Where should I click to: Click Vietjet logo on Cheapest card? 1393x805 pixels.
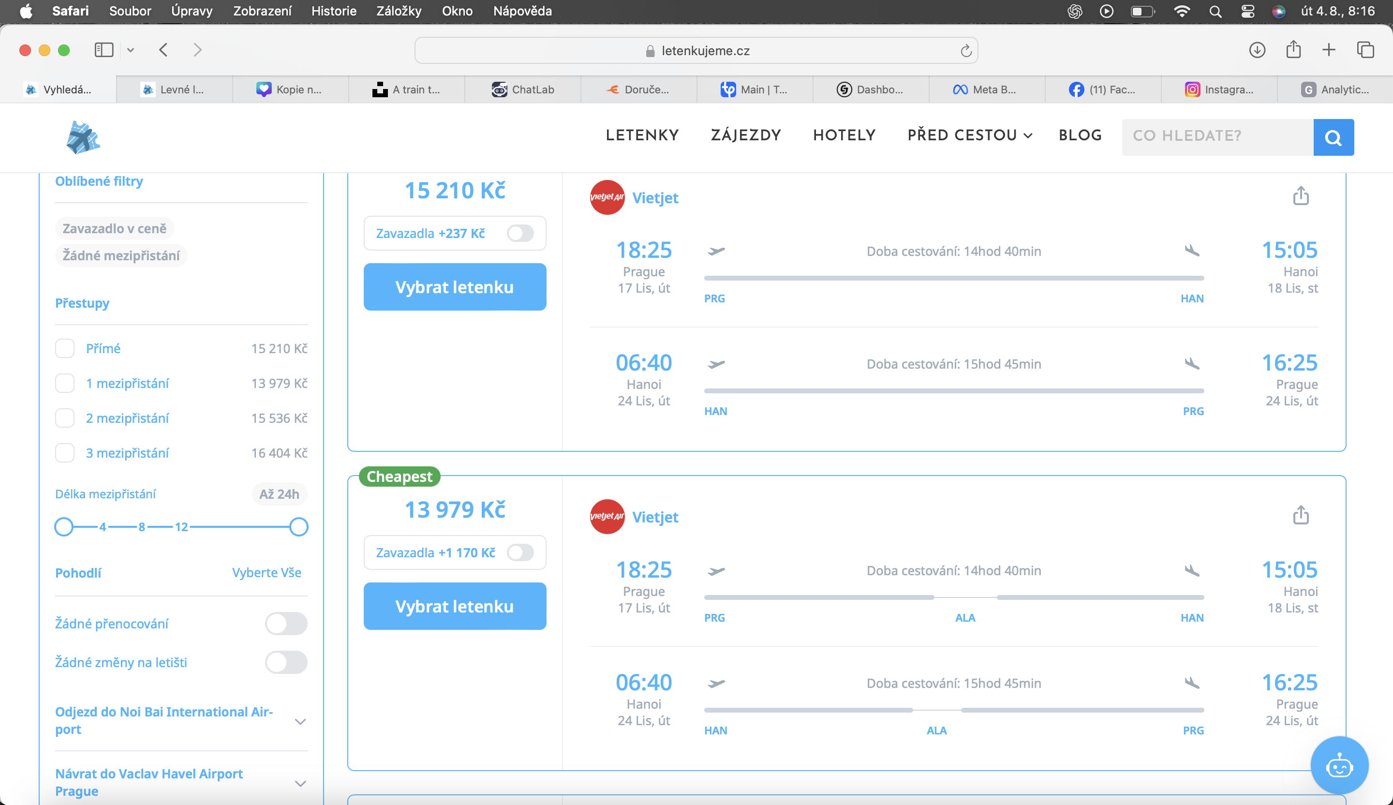click(607, 516)
